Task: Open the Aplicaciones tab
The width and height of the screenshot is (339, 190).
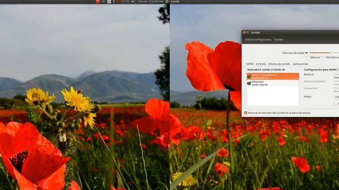Action: tap(300, 64)
